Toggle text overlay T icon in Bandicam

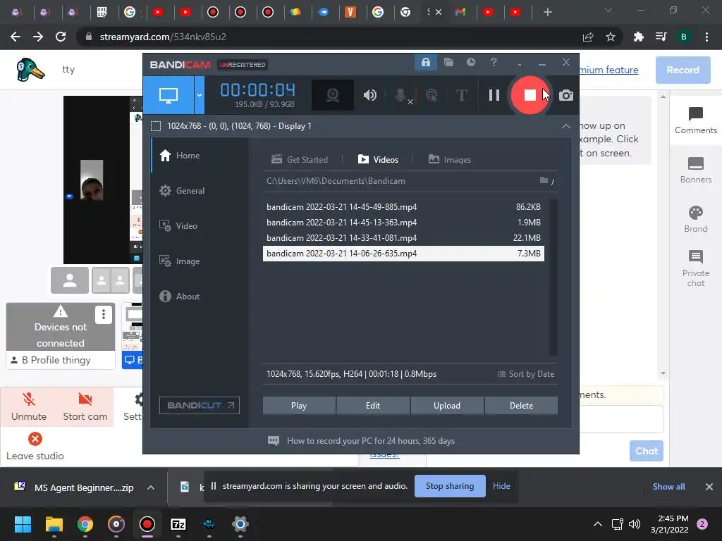point(461,95)
